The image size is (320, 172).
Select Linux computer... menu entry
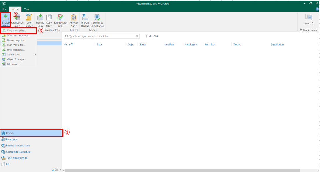click(19, 40)
